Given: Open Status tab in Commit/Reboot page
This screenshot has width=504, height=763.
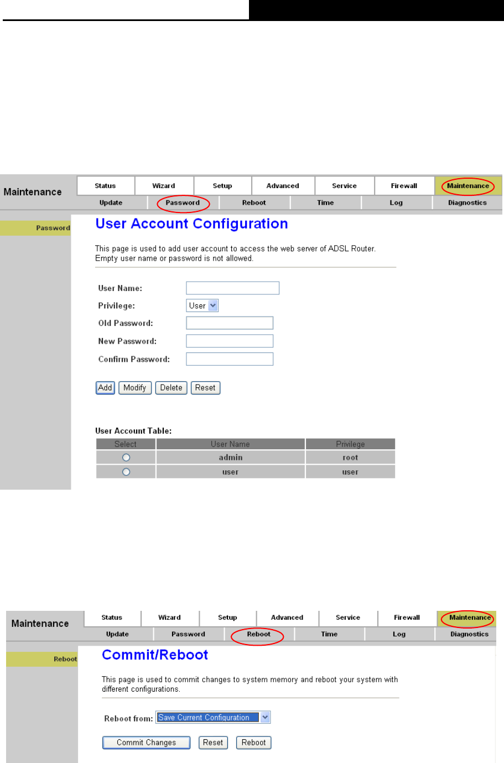Looking at the screenshot, I should click(112, 617).
